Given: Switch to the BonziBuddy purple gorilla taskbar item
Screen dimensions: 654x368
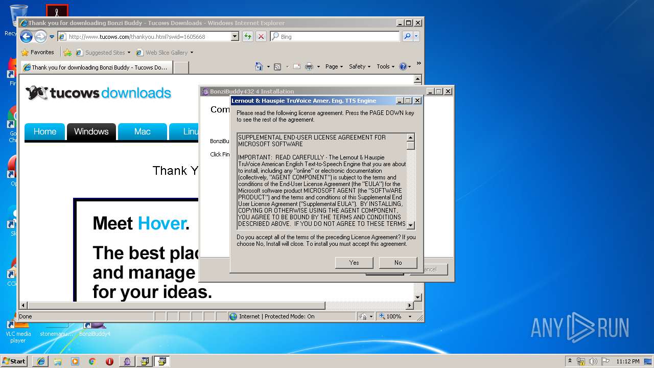Looking at the screenshot, I should pos(127,361).
